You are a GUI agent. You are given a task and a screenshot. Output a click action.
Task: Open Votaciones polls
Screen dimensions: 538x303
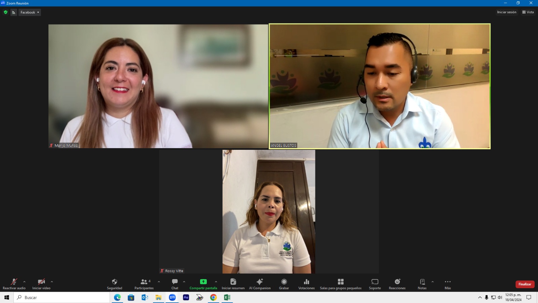(x=306, y=282)
